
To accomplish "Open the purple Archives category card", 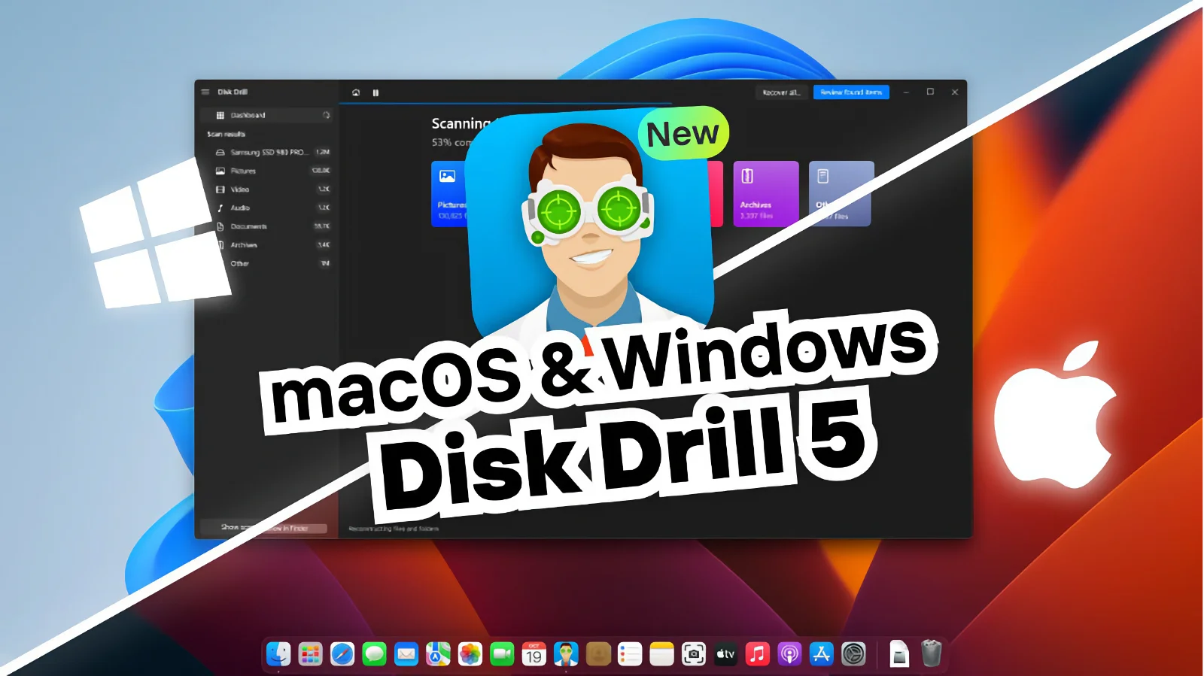I will (x=766, y=193).
